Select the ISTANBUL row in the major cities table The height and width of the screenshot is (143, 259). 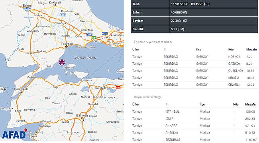click(x=194, y=112)
